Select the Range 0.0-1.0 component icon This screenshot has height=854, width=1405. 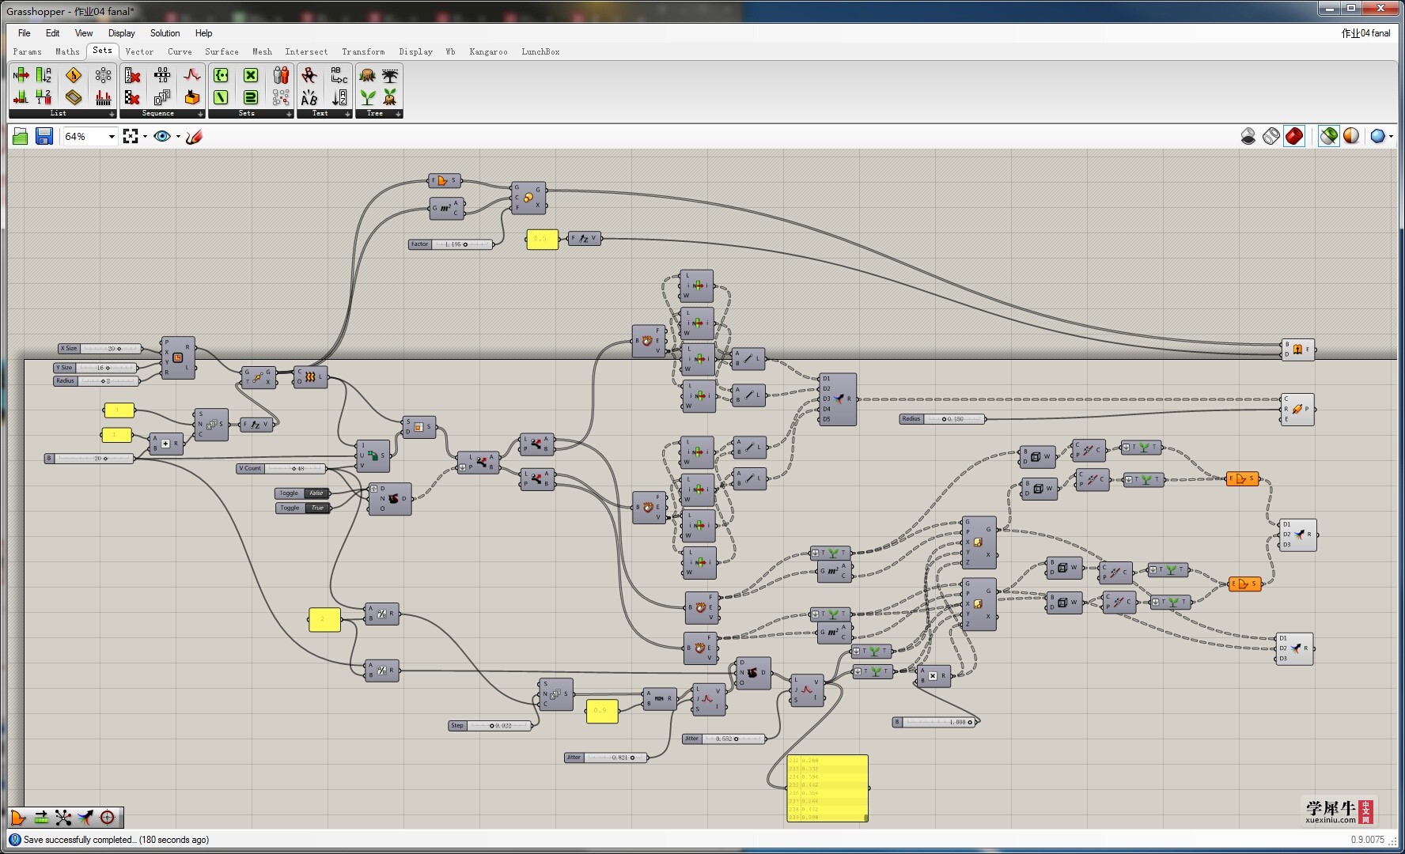click(162, 75)
